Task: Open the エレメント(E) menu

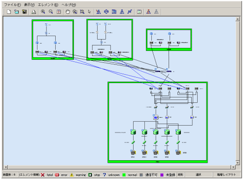Action: (x=48, y=5)
